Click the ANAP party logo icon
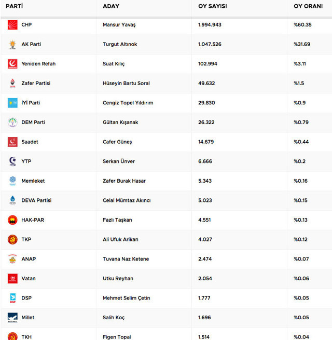Screen dimensions: 332x340 (12, 259)
